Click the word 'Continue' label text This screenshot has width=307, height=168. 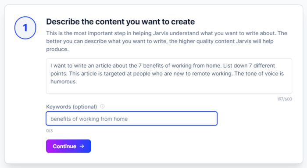pyautogui.click(x=64, y=146)
